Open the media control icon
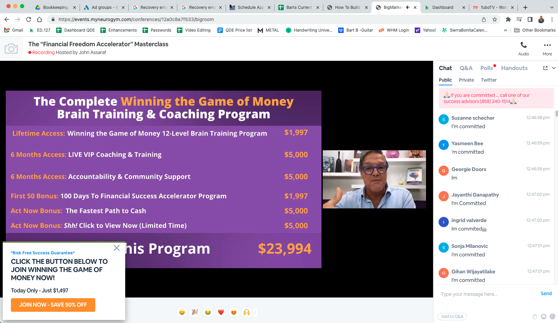Image resolution: width=558 pixels, height=323 pixels. 519,19
